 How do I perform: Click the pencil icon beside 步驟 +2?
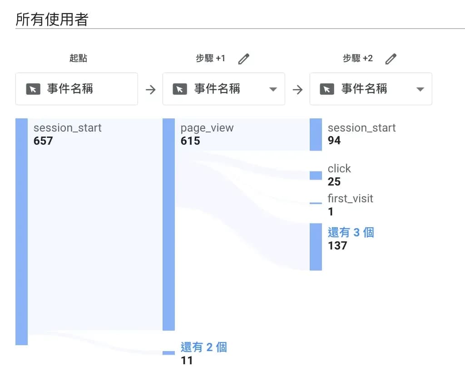click(x=391, y=59)
